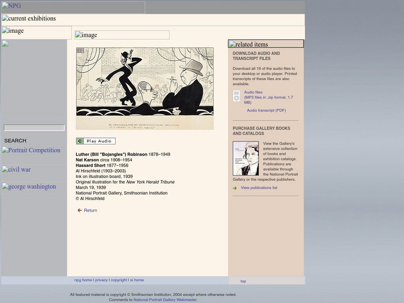Click the related items header image
The image size is (404, 303).
click(x=266, y=44)
